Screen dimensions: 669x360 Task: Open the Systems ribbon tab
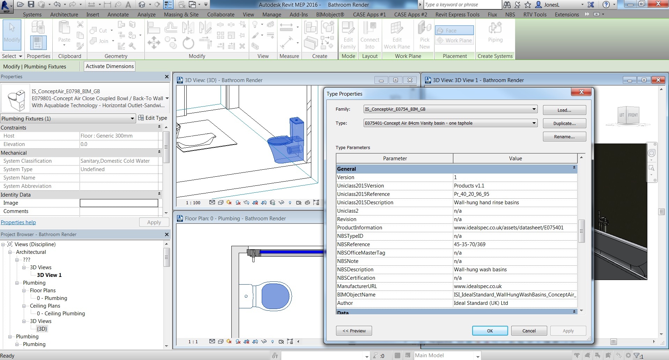click(x=32, y=14)
